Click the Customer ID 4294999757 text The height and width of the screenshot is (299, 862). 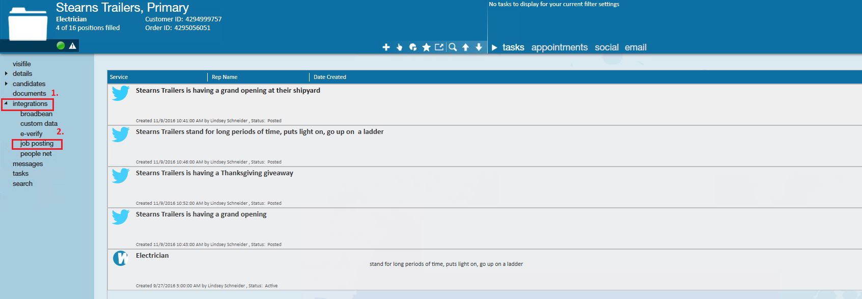click(183, 19)
